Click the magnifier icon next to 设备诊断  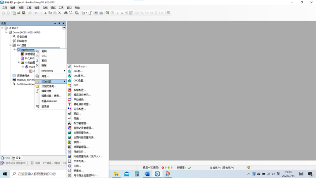(x=14, y=36)
